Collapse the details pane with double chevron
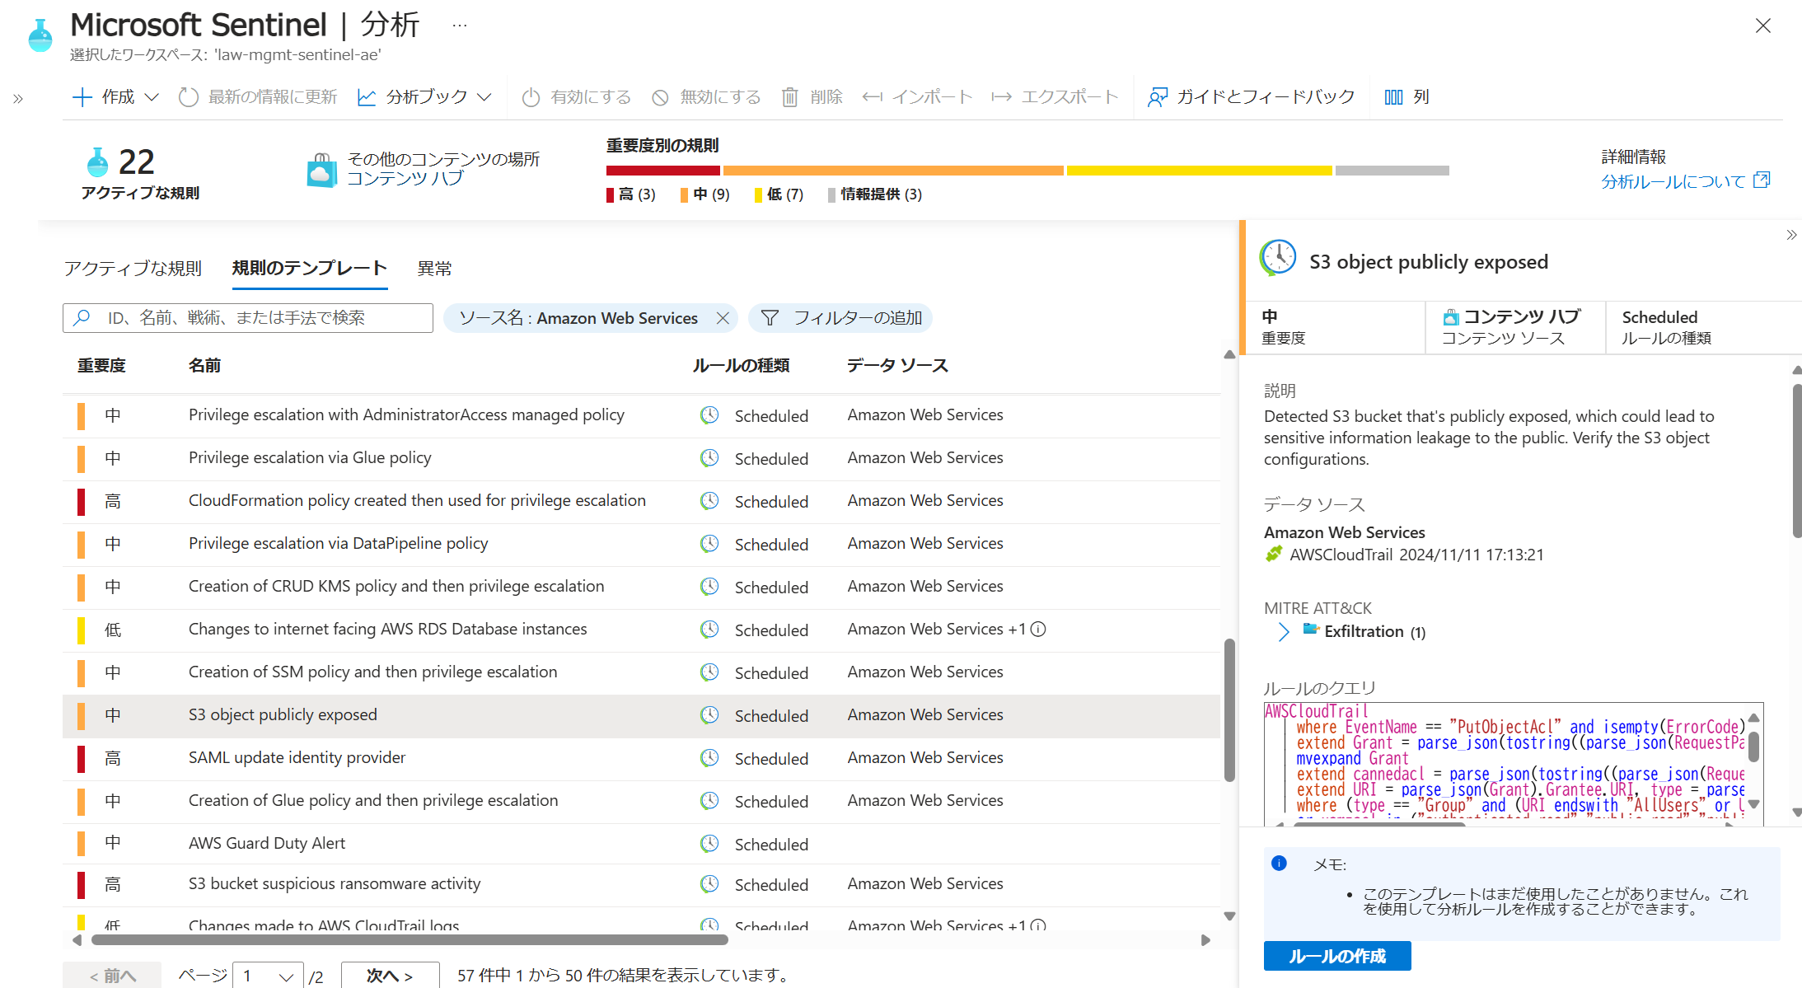Image resolution: width=1802 pixels, height=988 pixels. coord(1791,235)
